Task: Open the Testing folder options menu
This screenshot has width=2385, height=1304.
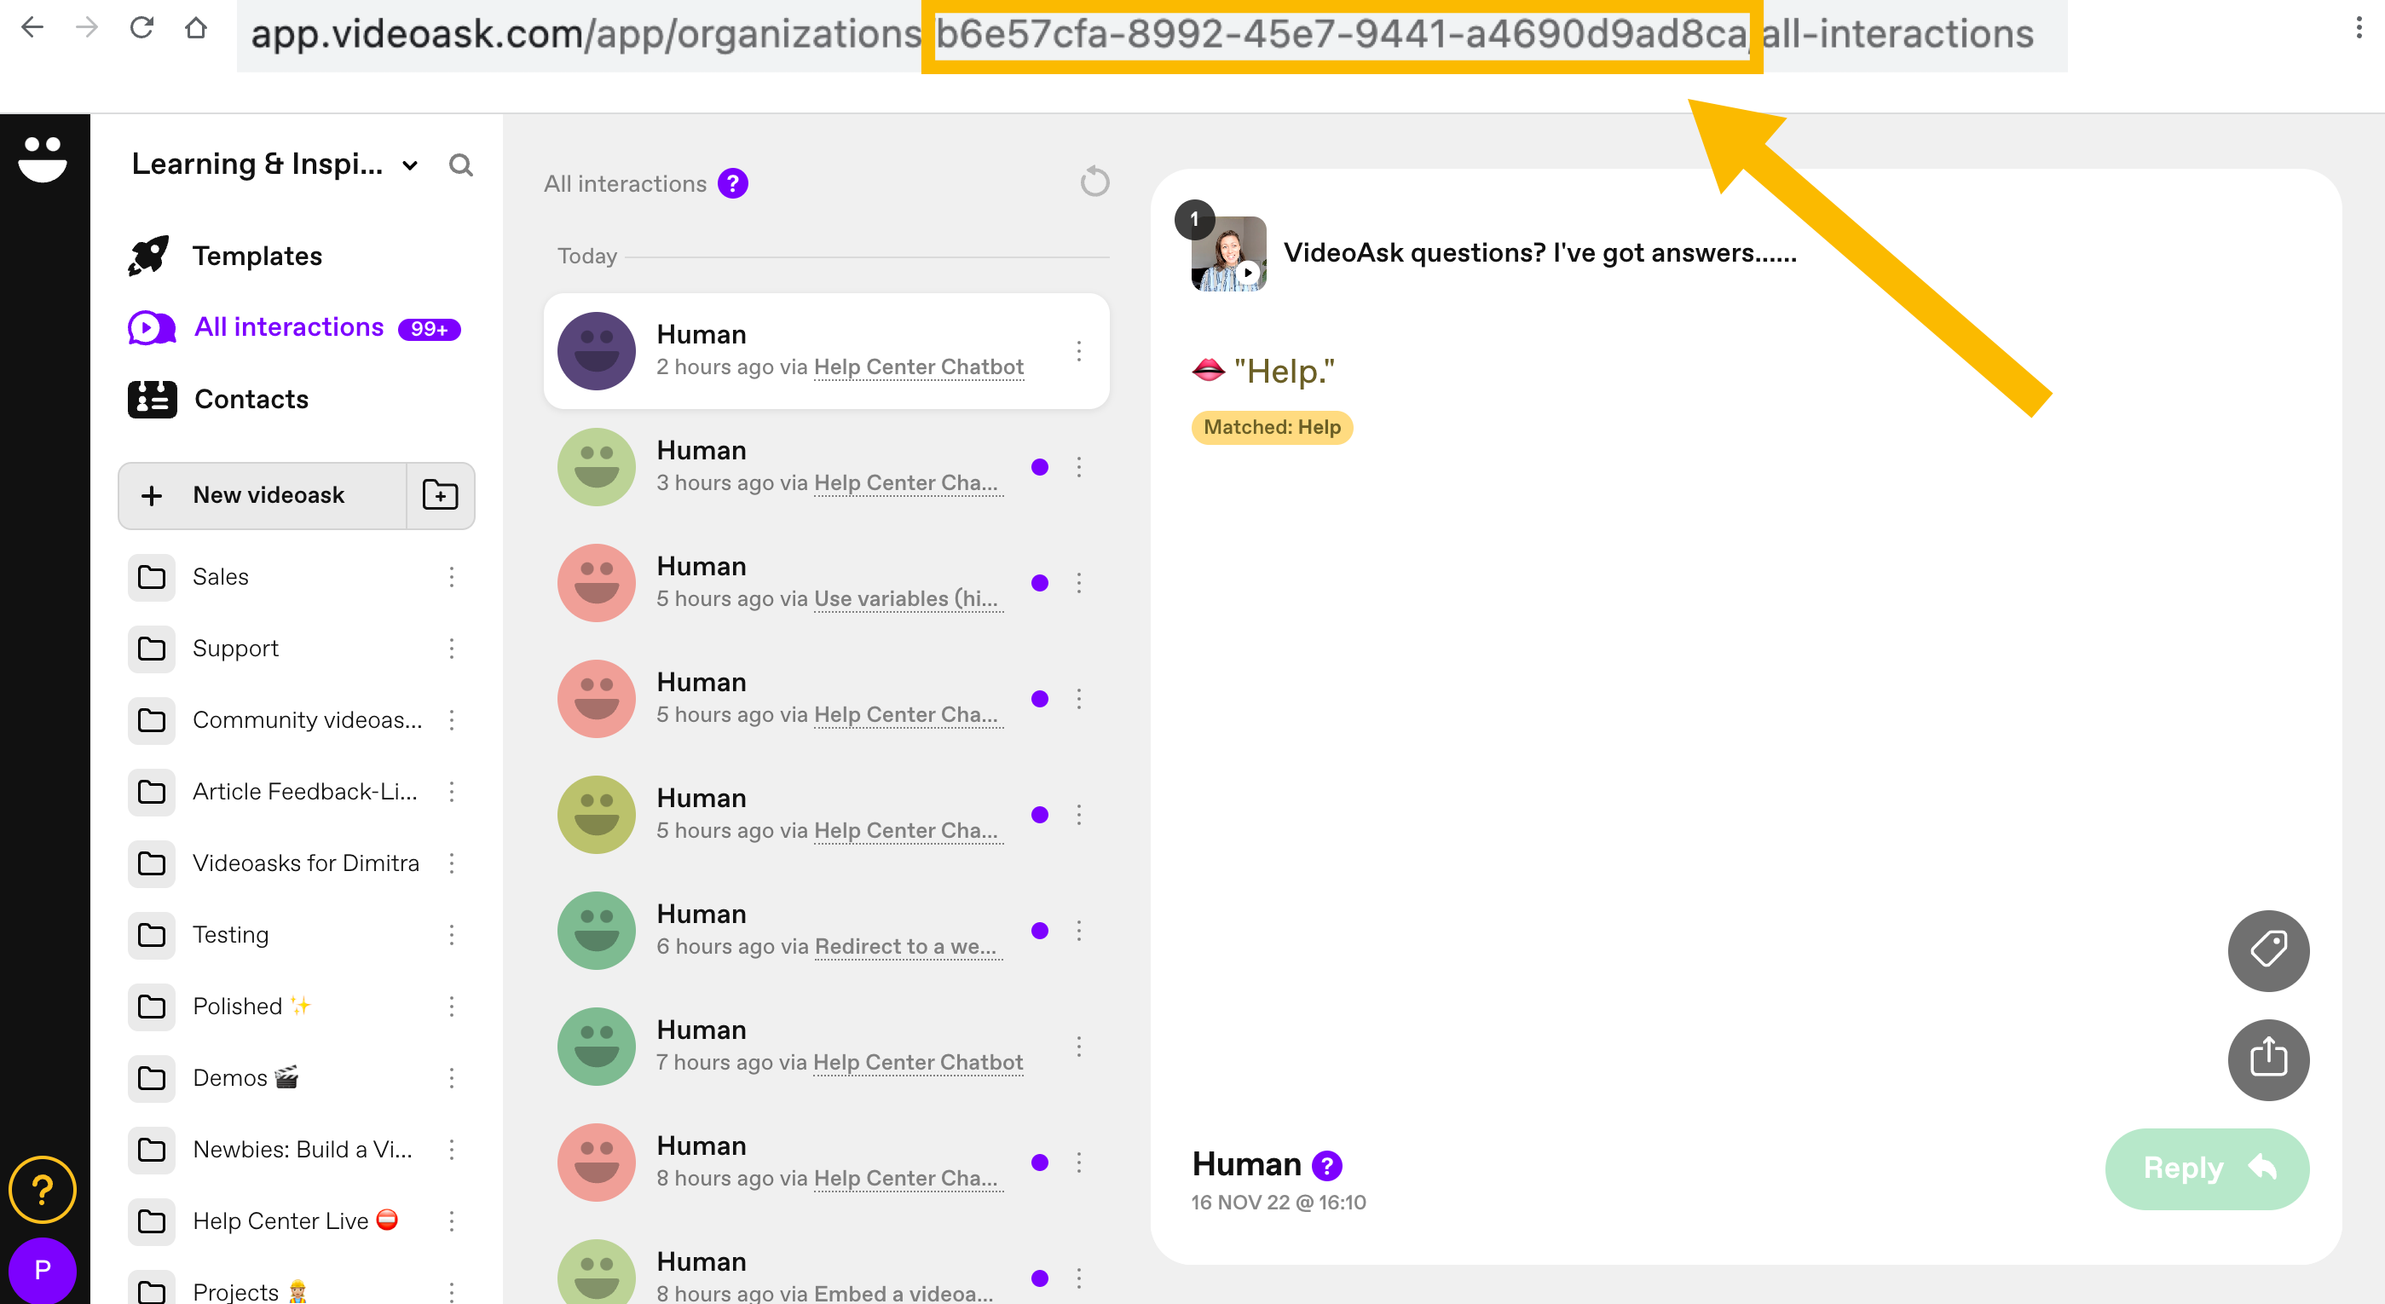Action: (452, 935)
